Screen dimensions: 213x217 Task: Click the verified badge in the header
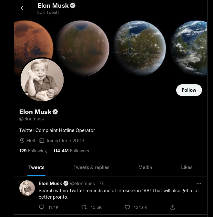tap(73, 6)
